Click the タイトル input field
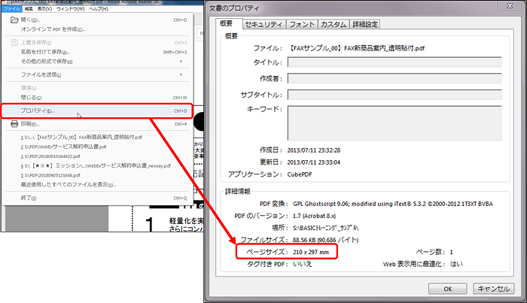This screenshot has height=303, width=527. tap(394, 62)
